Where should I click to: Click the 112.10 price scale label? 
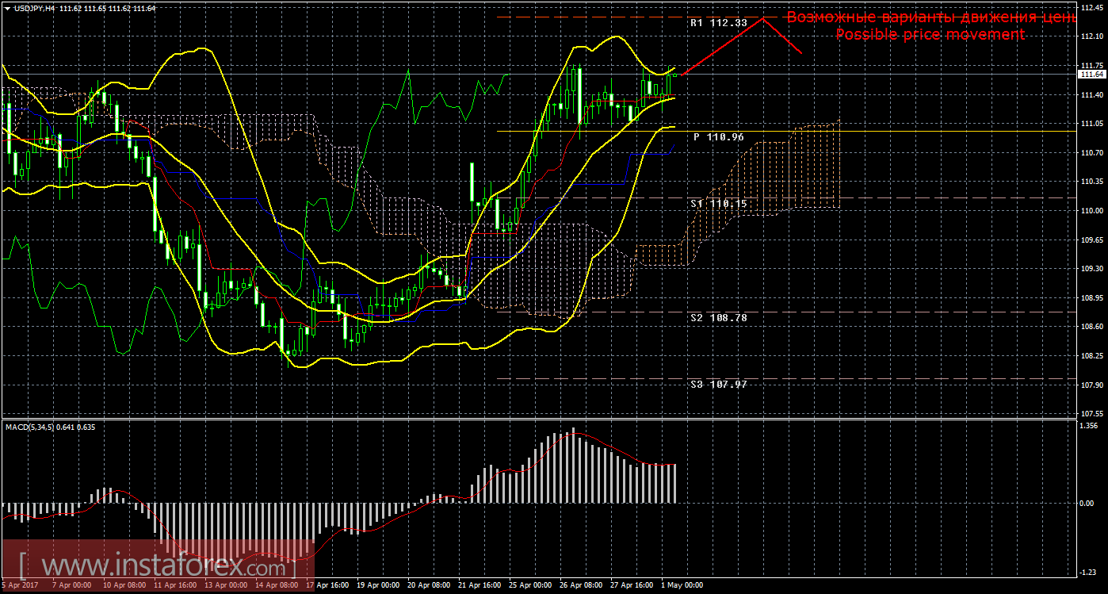click(x=1091, y=36)
